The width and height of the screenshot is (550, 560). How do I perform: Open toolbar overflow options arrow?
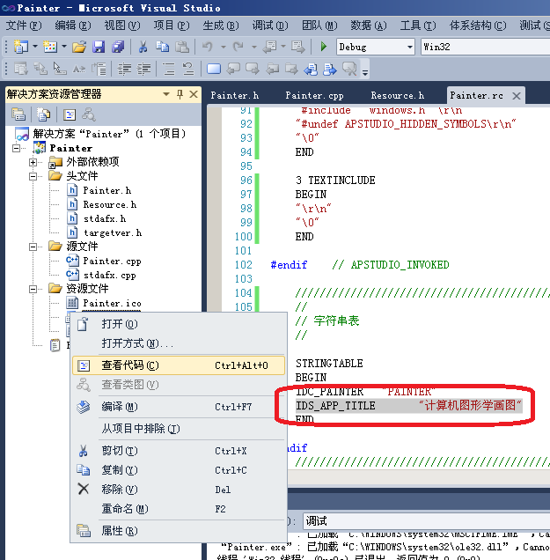(x=365, y=73)
